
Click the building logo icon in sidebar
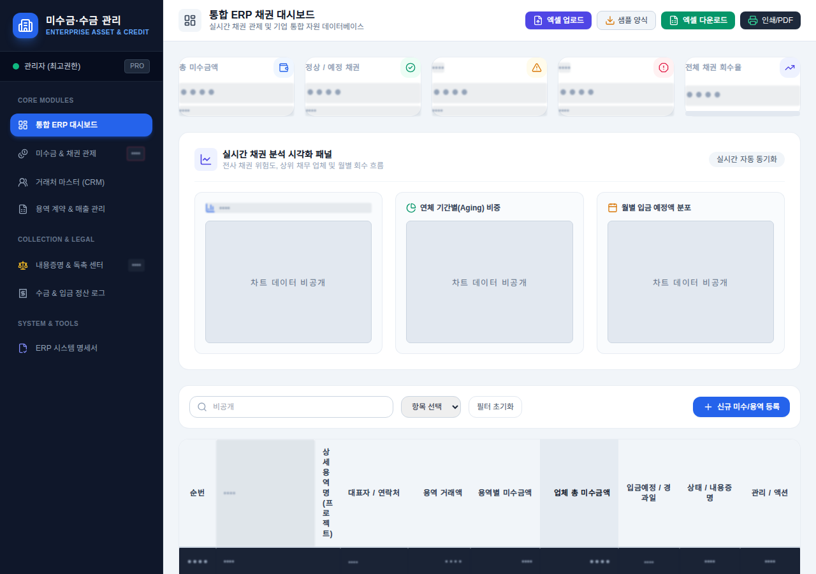pyautogui.click(x=25, y=26)
